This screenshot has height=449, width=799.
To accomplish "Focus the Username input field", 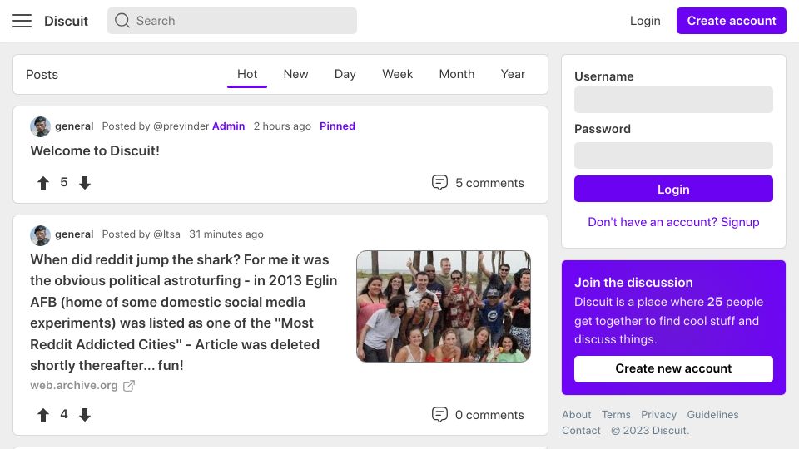I will point(673,100).
